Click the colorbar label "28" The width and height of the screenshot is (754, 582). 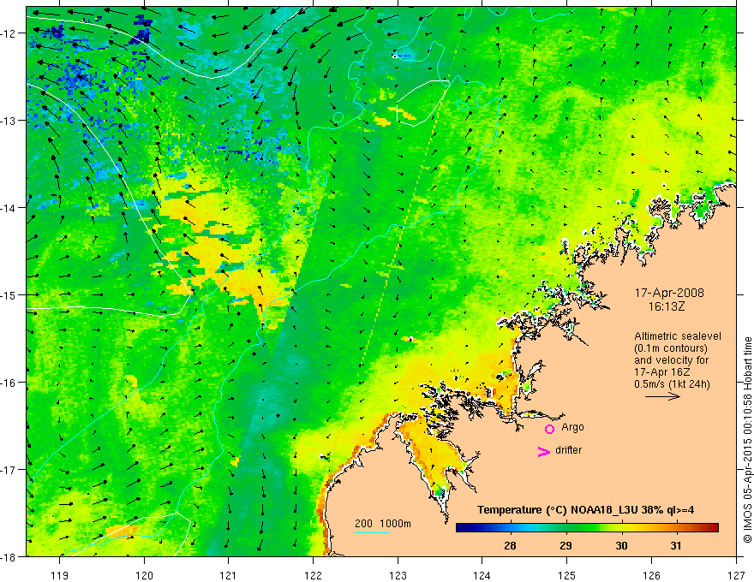510,545
